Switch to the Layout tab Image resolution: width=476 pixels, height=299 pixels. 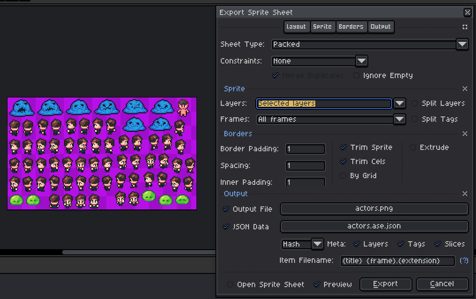(x=296, y=26)
